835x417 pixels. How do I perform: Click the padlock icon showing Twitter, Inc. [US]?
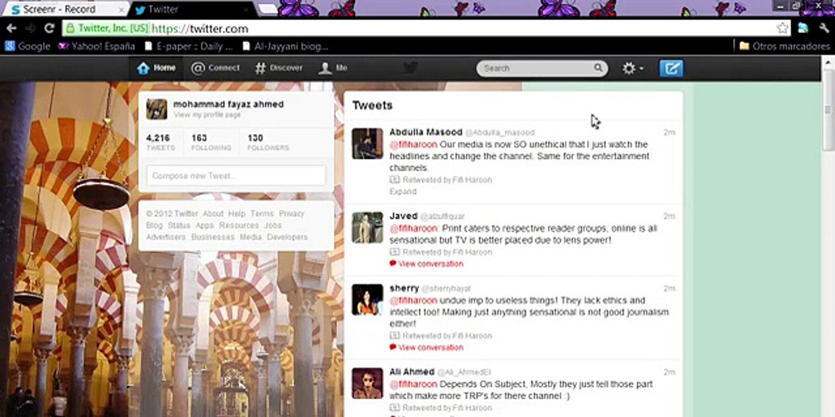click(70, 29)
